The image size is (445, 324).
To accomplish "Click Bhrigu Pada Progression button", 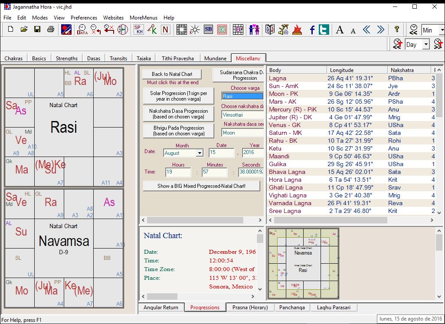I will pos(179,131).
